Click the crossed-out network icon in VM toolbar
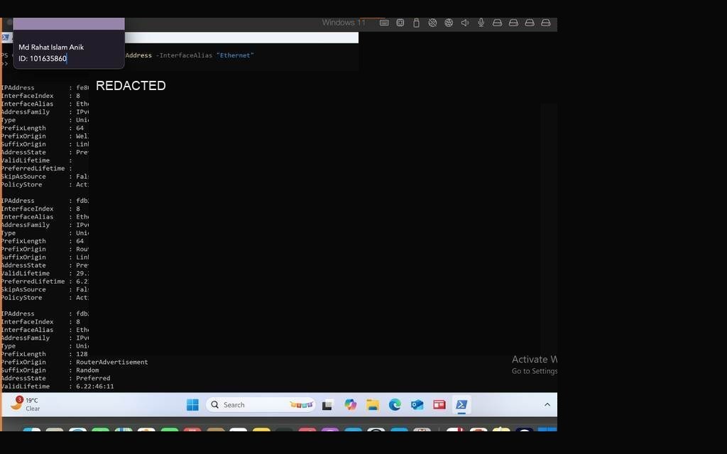This screenshot has width=727, height=454. click(x=432, y=23)
